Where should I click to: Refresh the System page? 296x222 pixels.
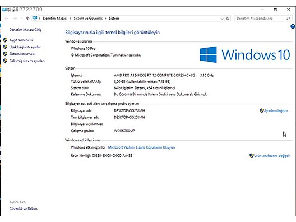(x=228, y=18)
